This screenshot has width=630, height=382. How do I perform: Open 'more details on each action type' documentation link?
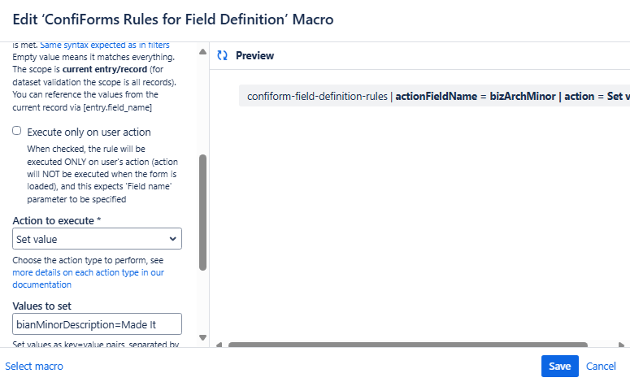88,278
